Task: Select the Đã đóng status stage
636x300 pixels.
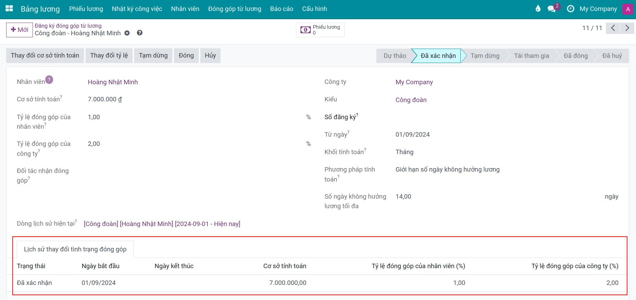Action: 575,56
